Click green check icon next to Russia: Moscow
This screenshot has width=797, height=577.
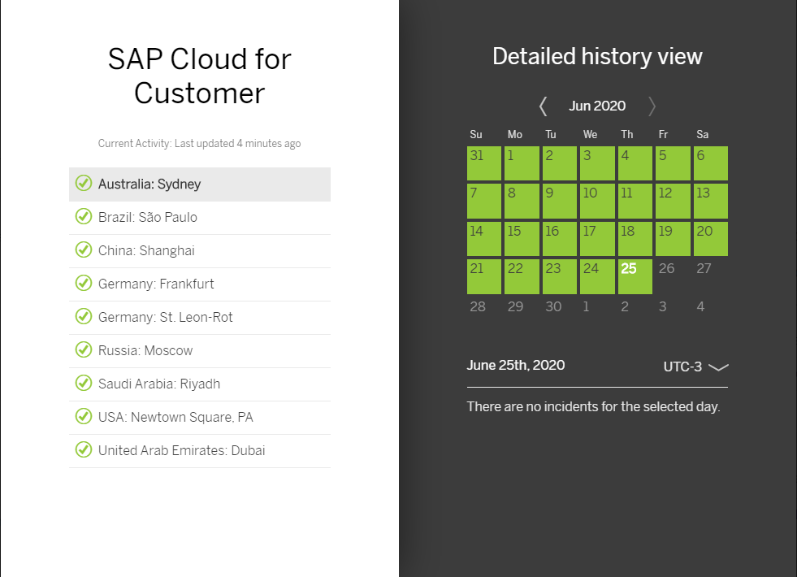pyautogui.click(x=84, y=349)
